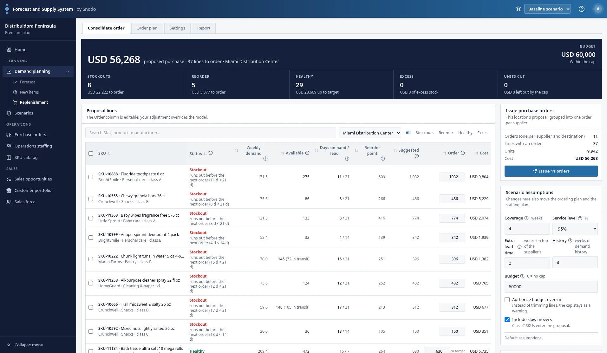Sort by SKU column arrows
The image size is (607, 353).
(109, 154)
